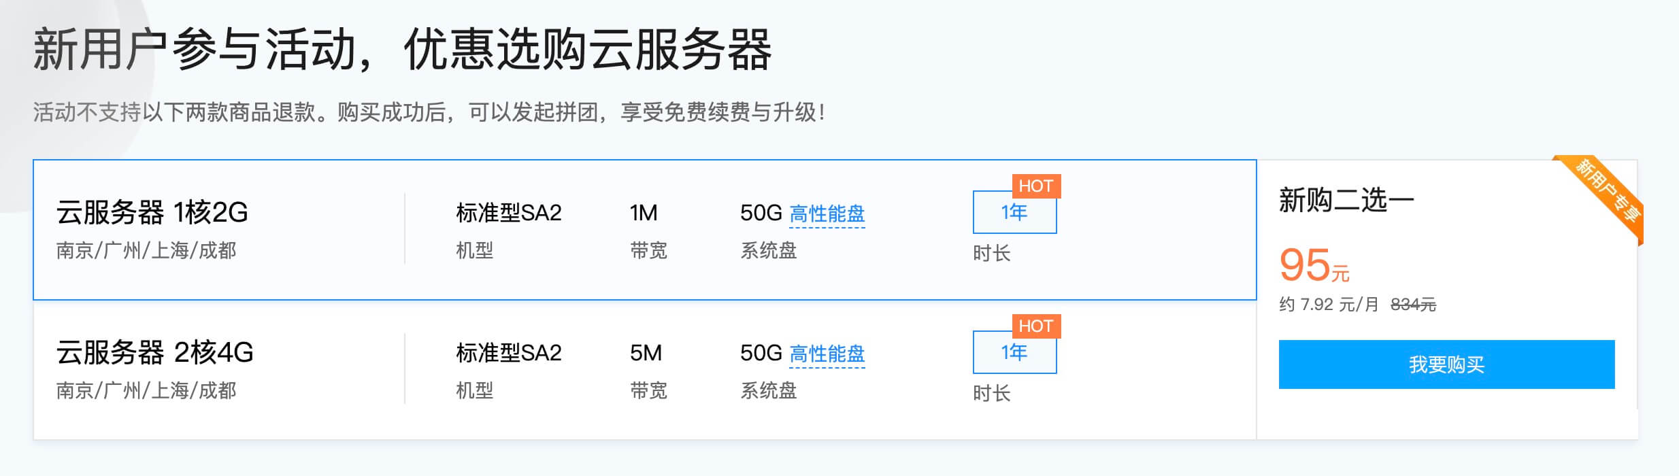Select the 云服务器 2核4G plan row

(155, 353)
